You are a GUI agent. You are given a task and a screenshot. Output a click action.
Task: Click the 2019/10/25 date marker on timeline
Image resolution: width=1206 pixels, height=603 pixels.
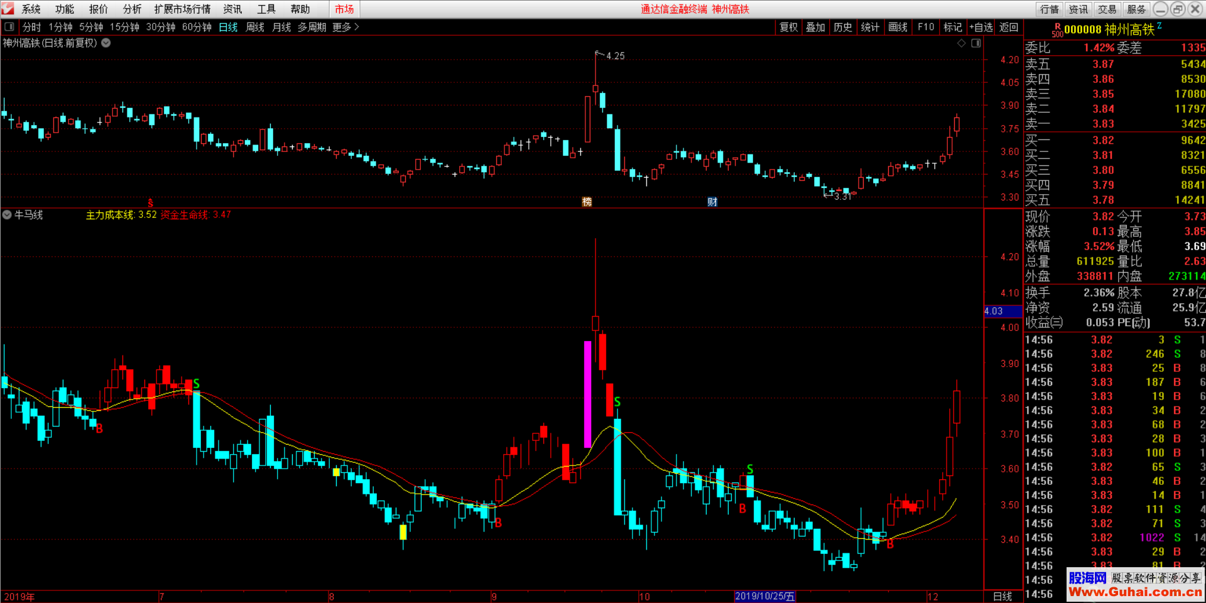click(765, 596)
